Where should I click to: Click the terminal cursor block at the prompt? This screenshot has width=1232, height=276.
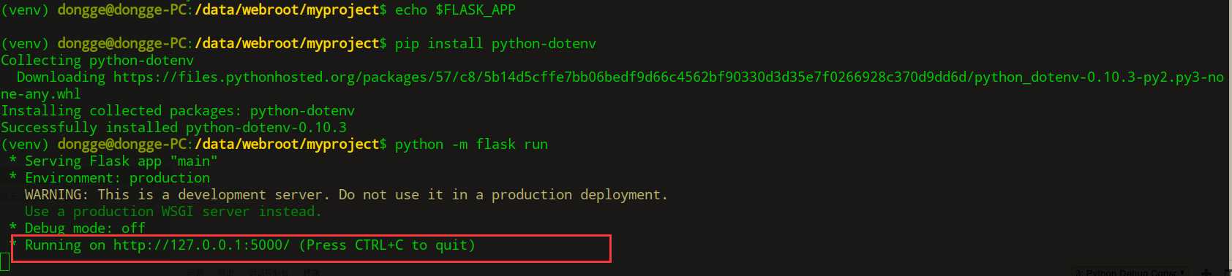coord(4,261)
